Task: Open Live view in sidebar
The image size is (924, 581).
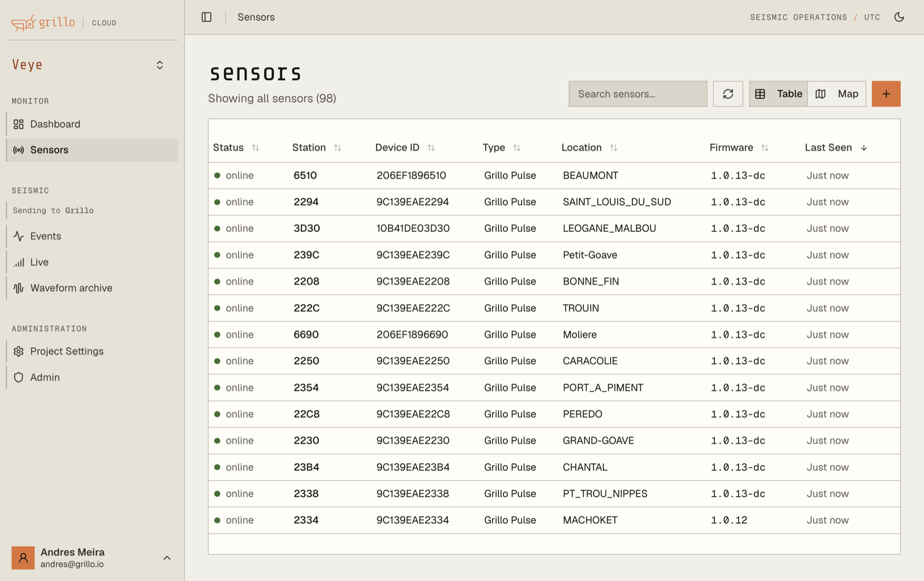Action: 92,262
